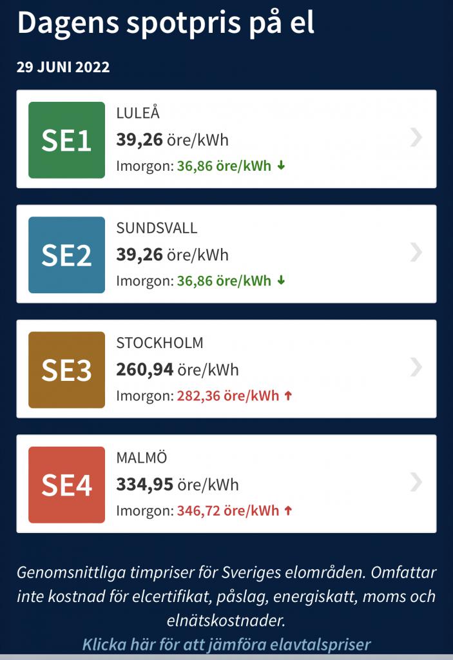Image resolution: width=453 pixels, height=660 pixels.
Task: Open the Luleå price card
Action: point(227,139)
